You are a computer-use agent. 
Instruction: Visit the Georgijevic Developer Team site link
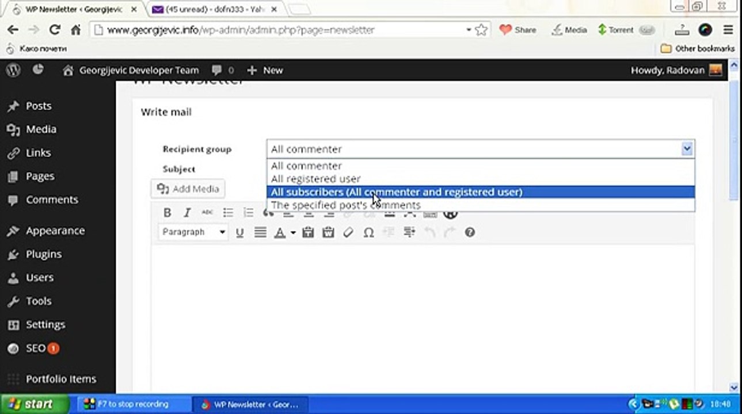click(x=131, y=70)
